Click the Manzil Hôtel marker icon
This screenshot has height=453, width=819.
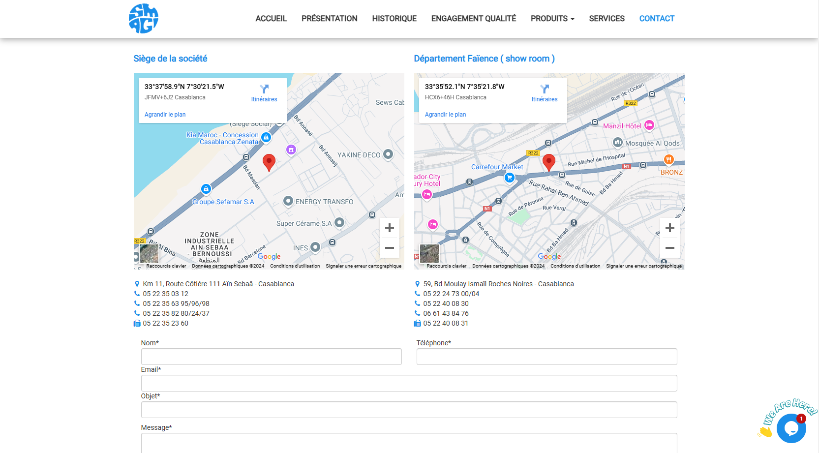649,125
